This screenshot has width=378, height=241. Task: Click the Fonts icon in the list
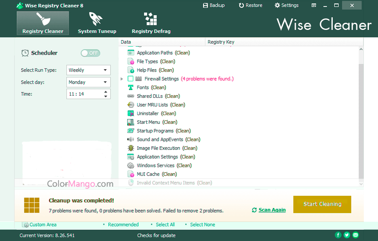coord(131,87)
